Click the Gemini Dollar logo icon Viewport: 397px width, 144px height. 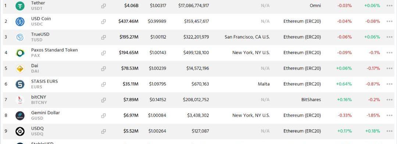pyautogui.click(x=20, y=116)
